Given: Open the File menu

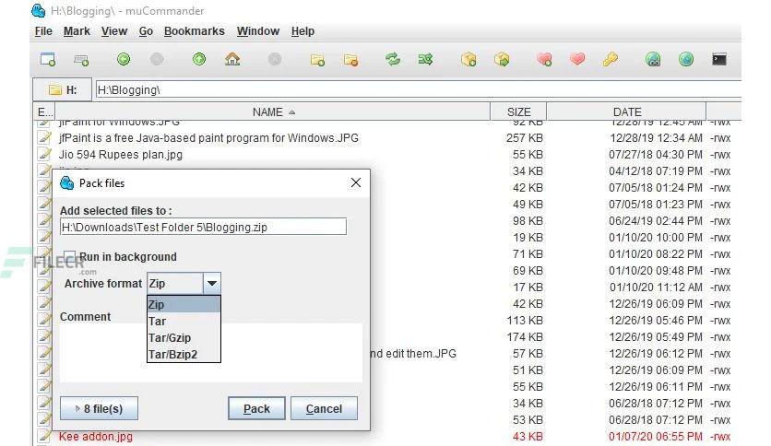Looking at the screenshot, I should point(43,31).
